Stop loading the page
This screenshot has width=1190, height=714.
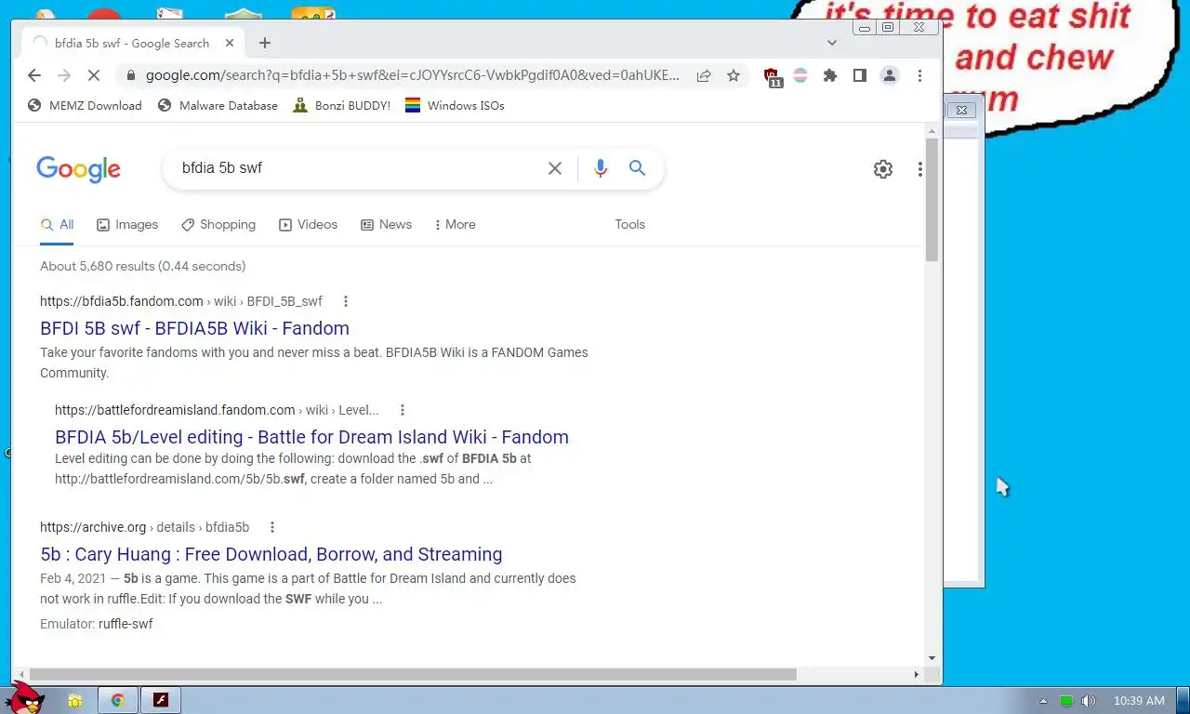coord(94,76)
